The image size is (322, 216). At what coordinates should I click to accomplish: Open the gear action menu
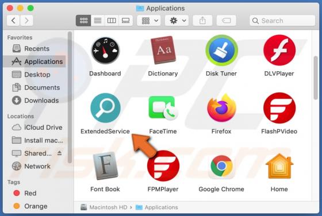(x=177, y=21)
